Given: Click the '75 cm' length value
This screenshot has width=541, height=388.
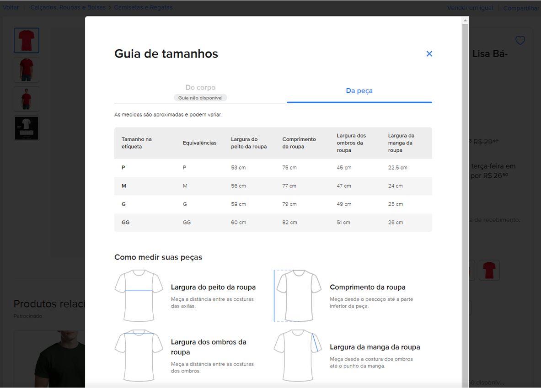Looking at the screenshot, I should 289,168.
